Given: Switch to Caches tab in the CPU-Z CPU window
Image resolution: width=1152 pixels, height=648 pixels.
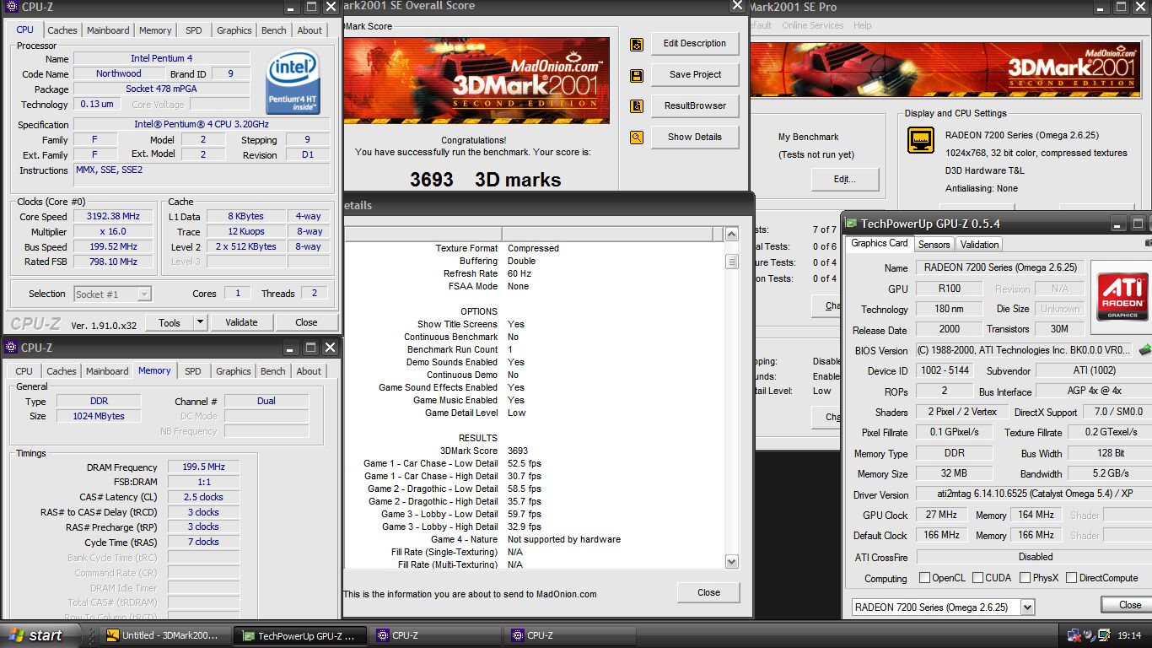Looking at the screenshot, I should [62, 30].
